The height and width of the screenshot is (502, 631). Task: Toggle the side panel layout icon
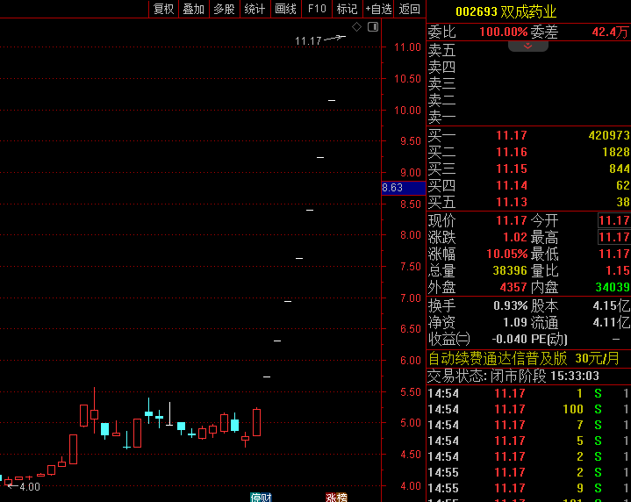373,27
